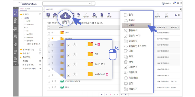Viewport: 195px width, 97px height.
Task: Open the 일정 calendar sidebar icon
Action: (x=15, y=52)
